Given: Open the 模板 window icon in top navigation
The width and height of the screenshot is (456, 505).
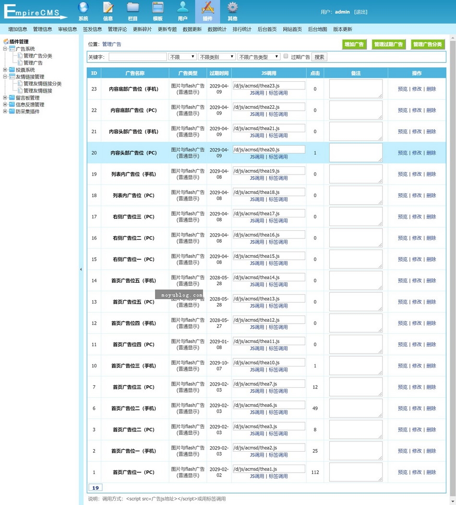Looking at the screenshot, I should coord(158,7).
